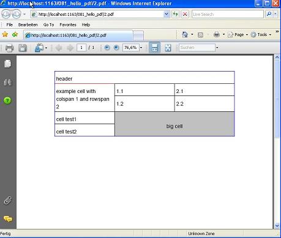This screenshot has height=238, width=281.
Task: Click the vertical scrollbar thumb
Action: (277, 99)
